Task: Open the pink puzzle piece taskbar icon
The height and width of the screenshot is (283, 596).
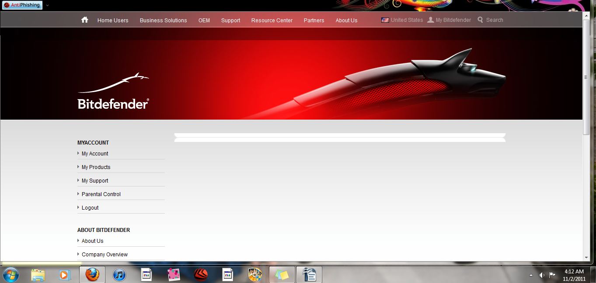Action: tap(174, 275)
